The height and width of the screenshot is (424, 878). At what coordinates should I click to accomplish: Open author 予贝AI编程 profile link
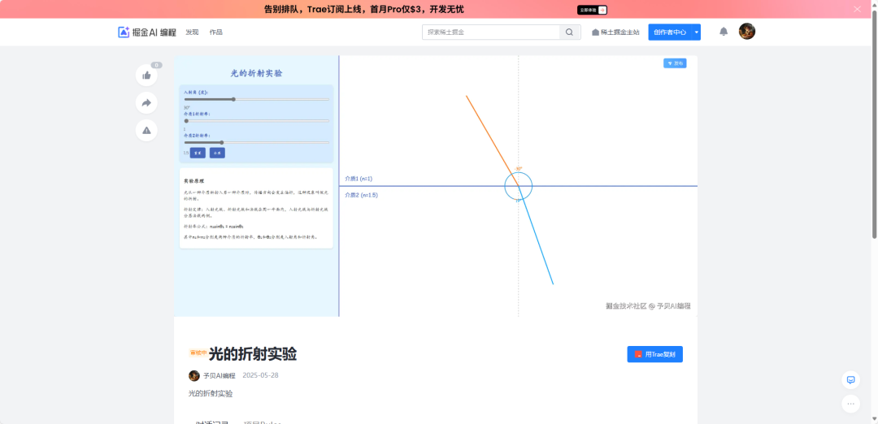click(x=219, y=375)
